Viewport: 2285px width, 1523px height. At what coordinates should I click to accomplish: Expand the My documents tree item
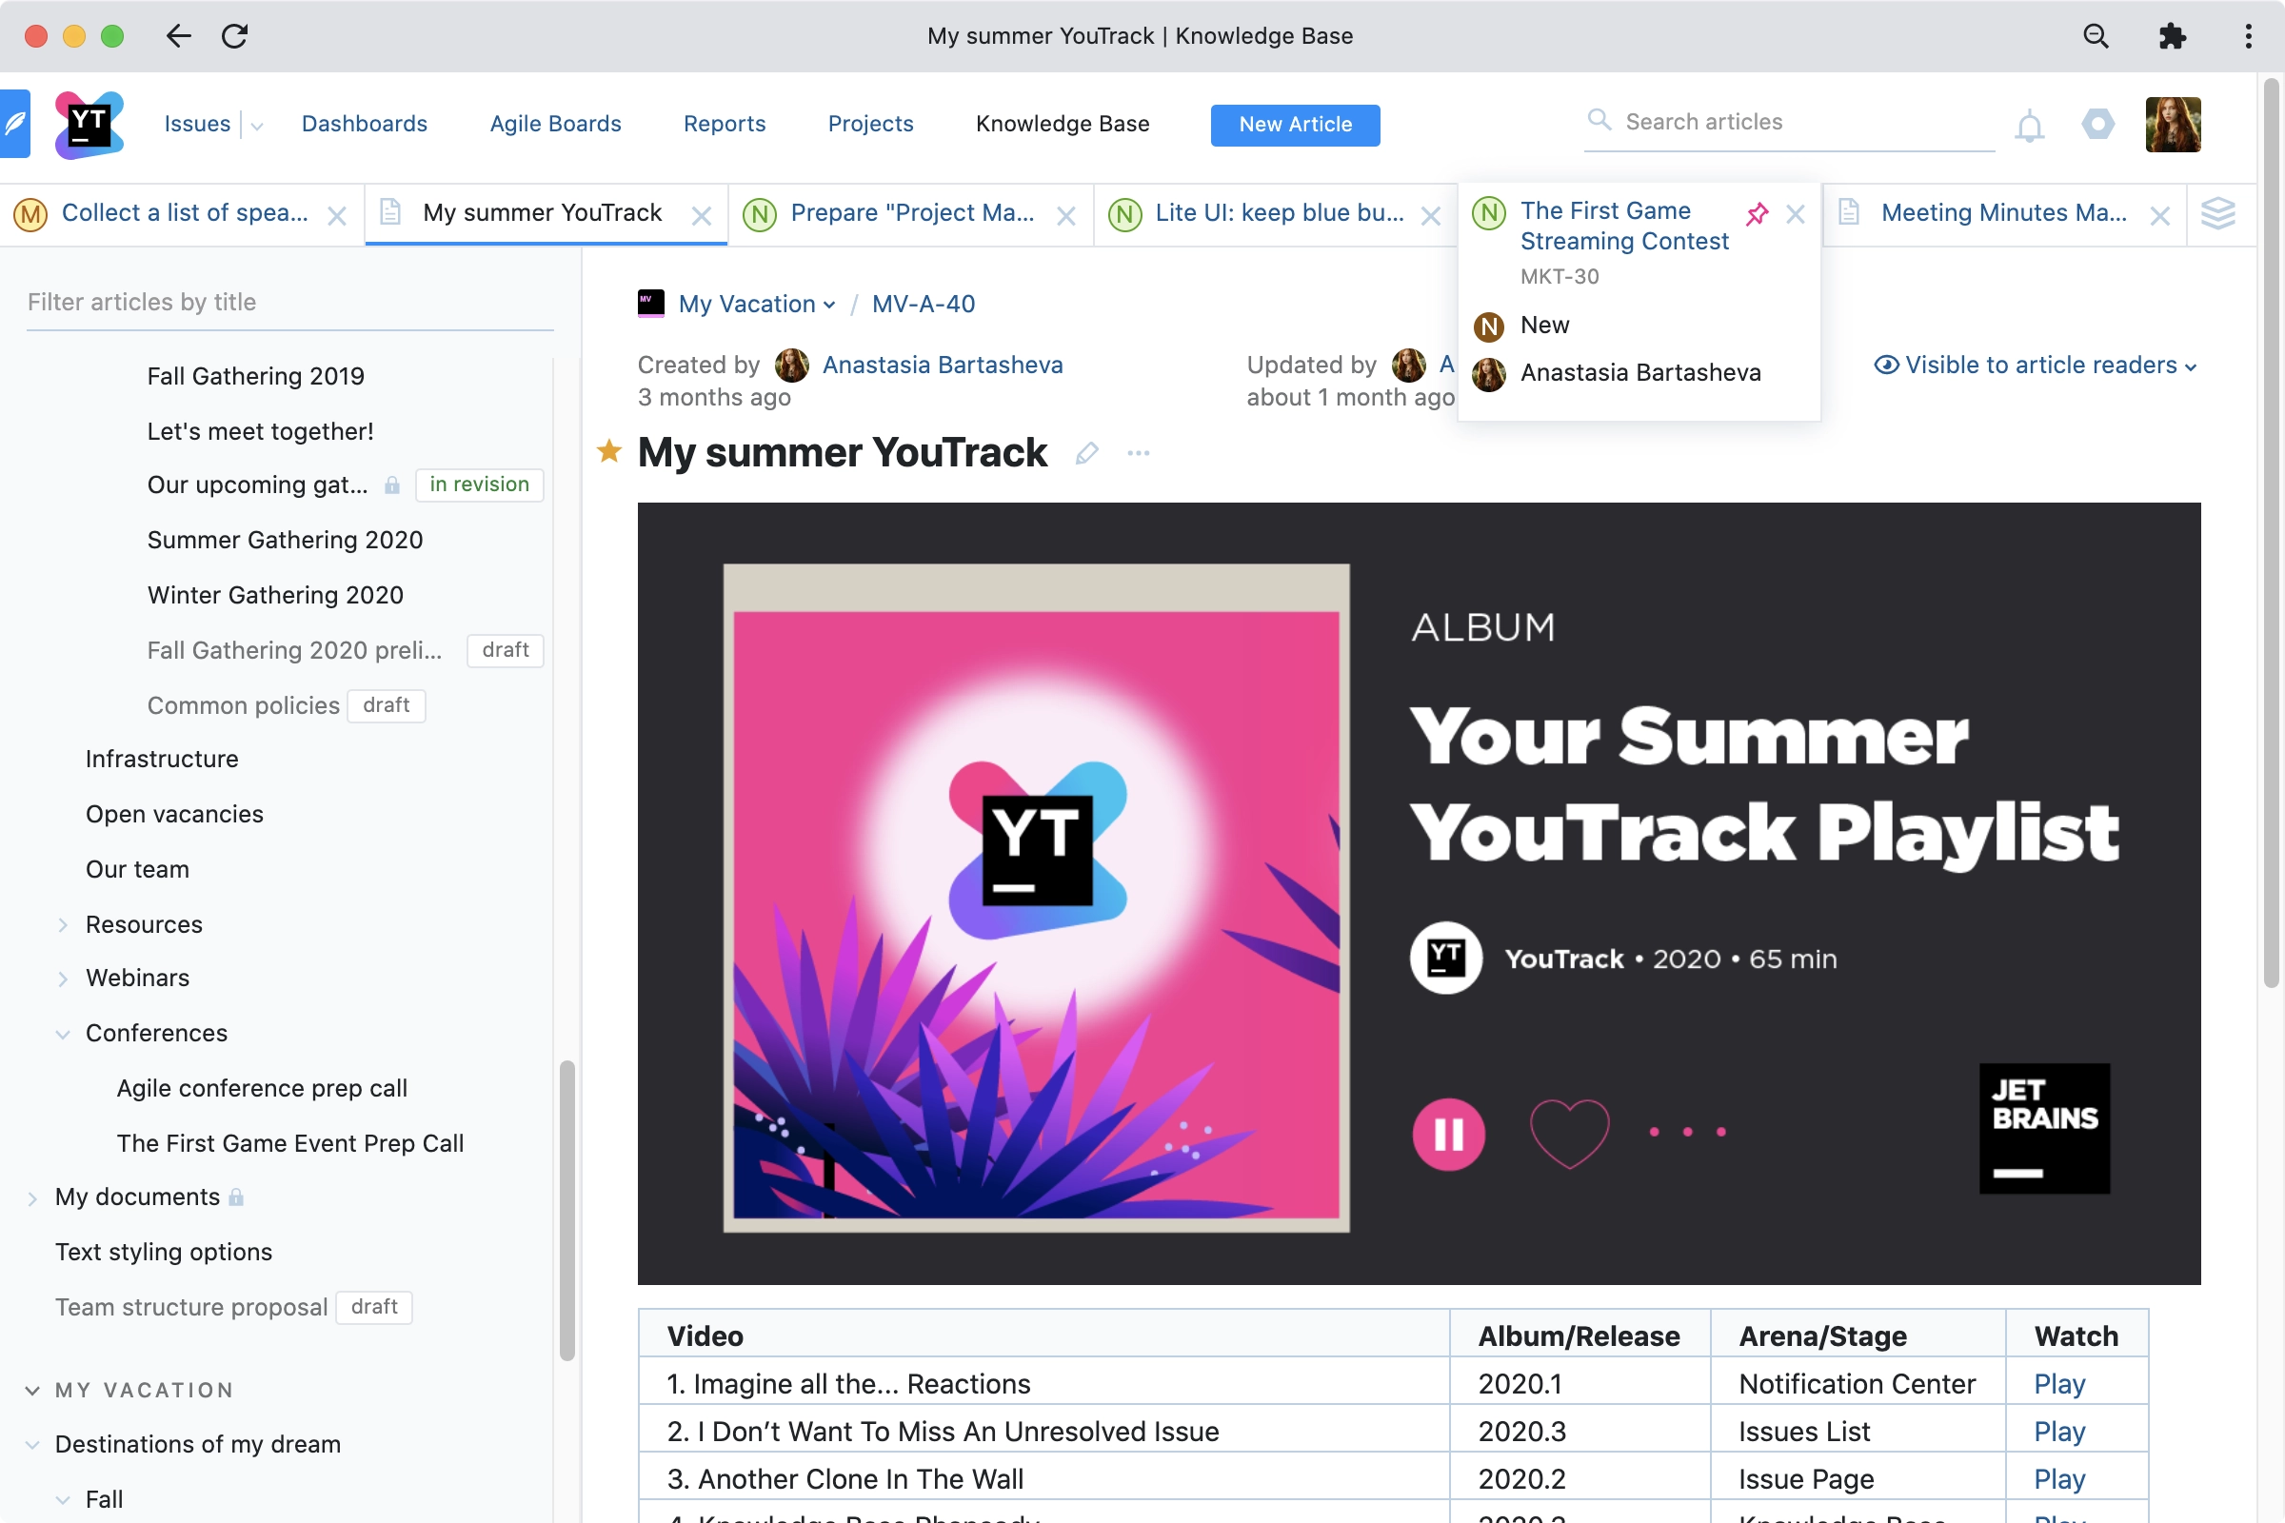coord(32,1197)
